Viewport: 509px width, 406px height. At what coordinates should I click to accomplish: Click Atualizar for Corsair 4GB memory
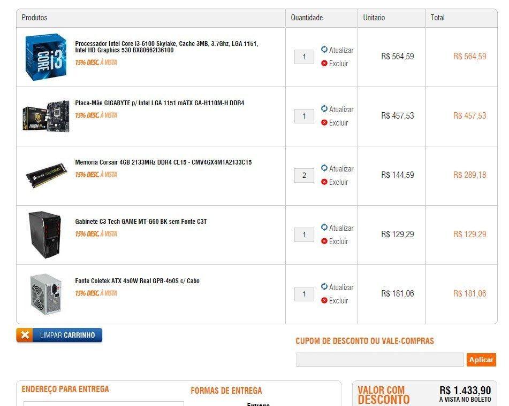pyautogui.click(x=337, y=168)
